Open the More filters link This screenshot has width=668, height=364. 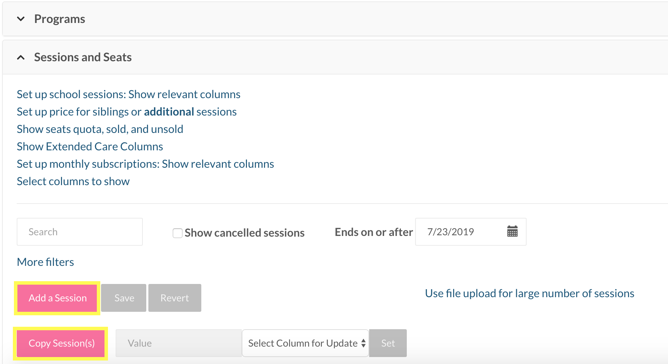point(45,262)
